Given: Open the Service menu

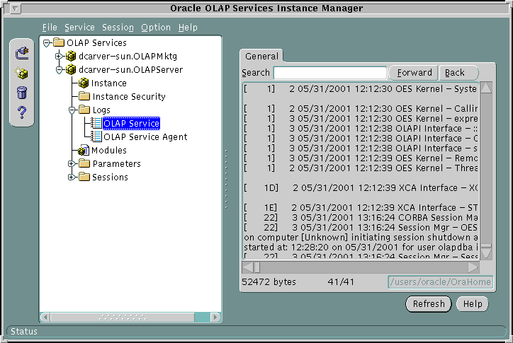Looking at the screenshot, I should (79, 28).
